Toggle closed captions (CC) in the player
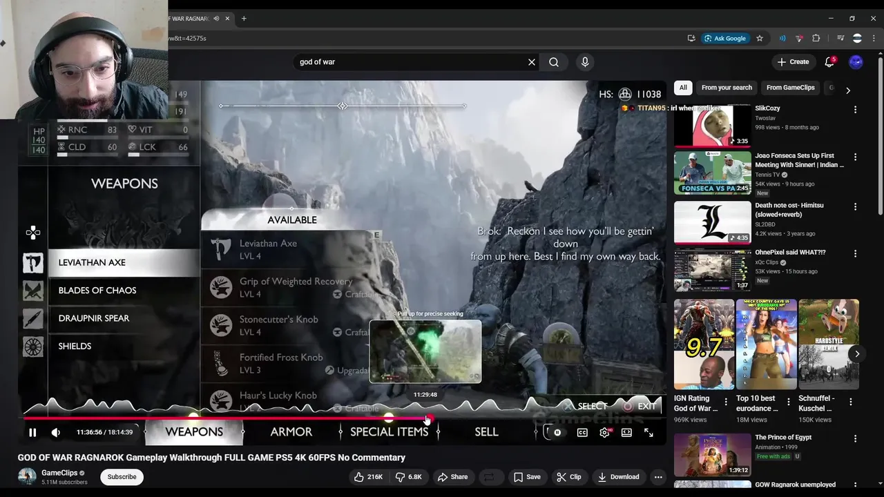 [x=582, y=433]
